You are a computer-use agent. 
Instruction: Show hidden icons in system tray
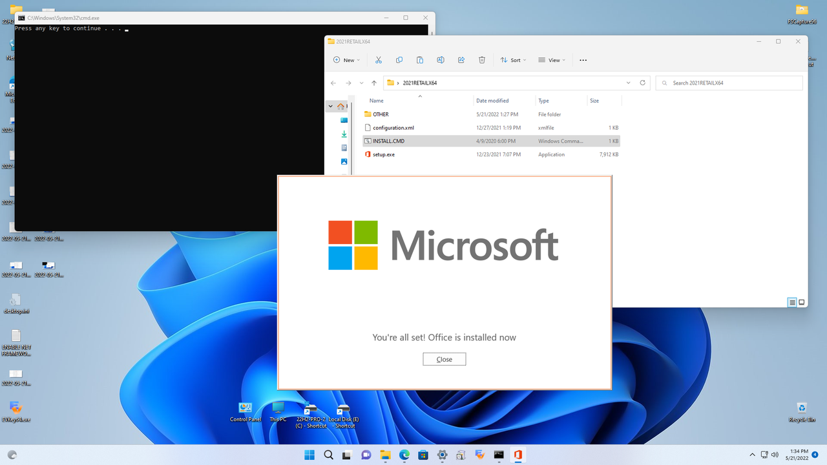tap(752, 455)
